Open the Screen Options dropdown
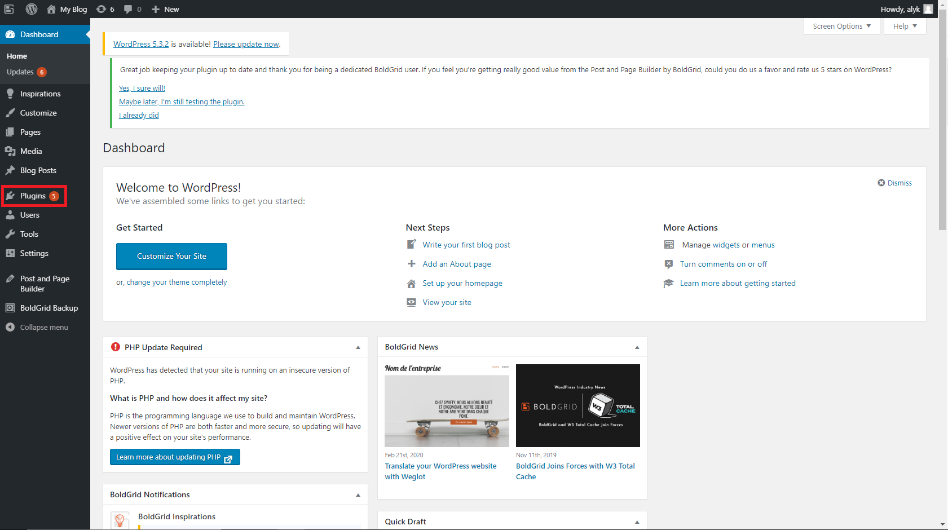The image size is (948, 530). click(x=842, y=26)
